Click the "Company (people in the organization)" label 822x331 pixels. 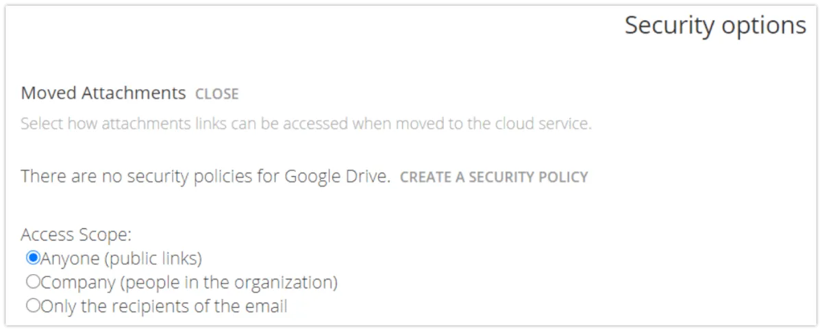(189, 282)
